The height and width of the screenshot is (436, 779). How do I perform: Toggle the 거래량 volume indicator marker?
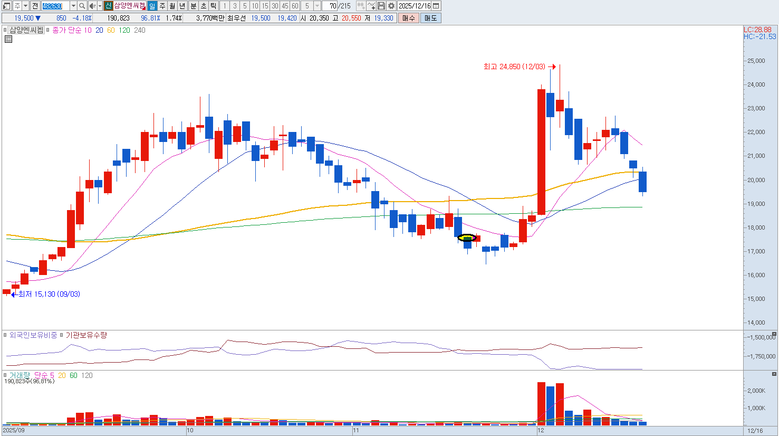5,375
